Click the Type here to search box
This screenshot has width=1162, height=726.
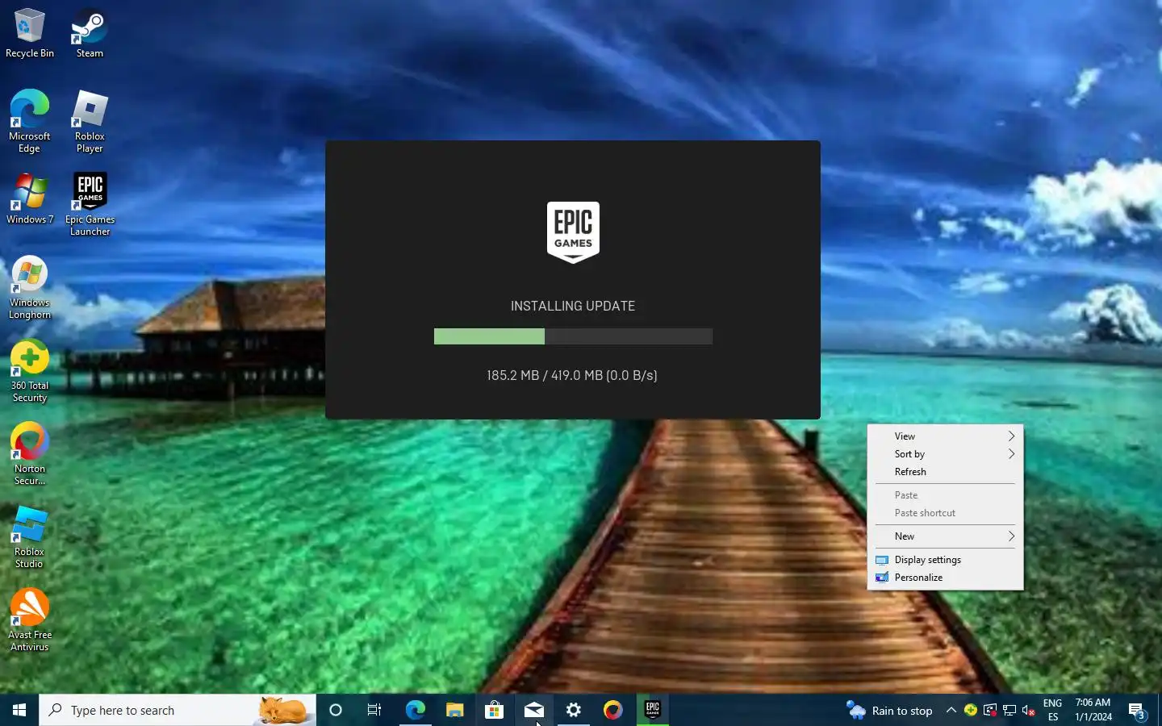[x=178, y=710]
